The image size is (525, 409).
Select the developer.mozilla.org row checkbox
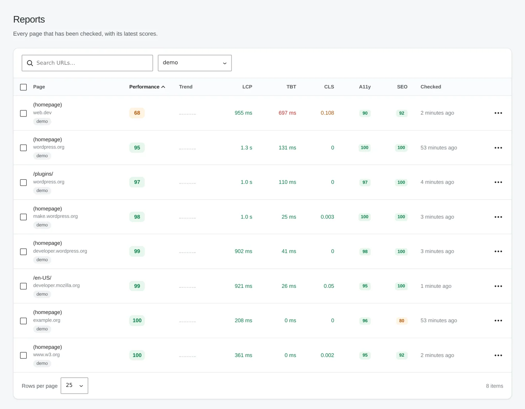23,286
